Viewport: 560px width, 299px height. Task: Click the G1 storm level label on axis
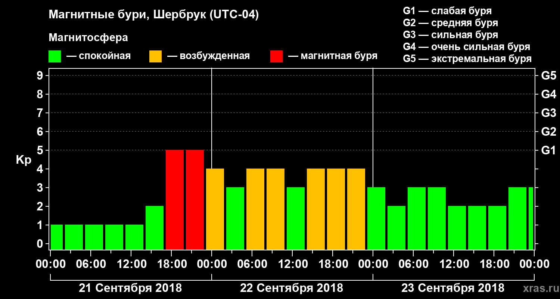[548, 150]
